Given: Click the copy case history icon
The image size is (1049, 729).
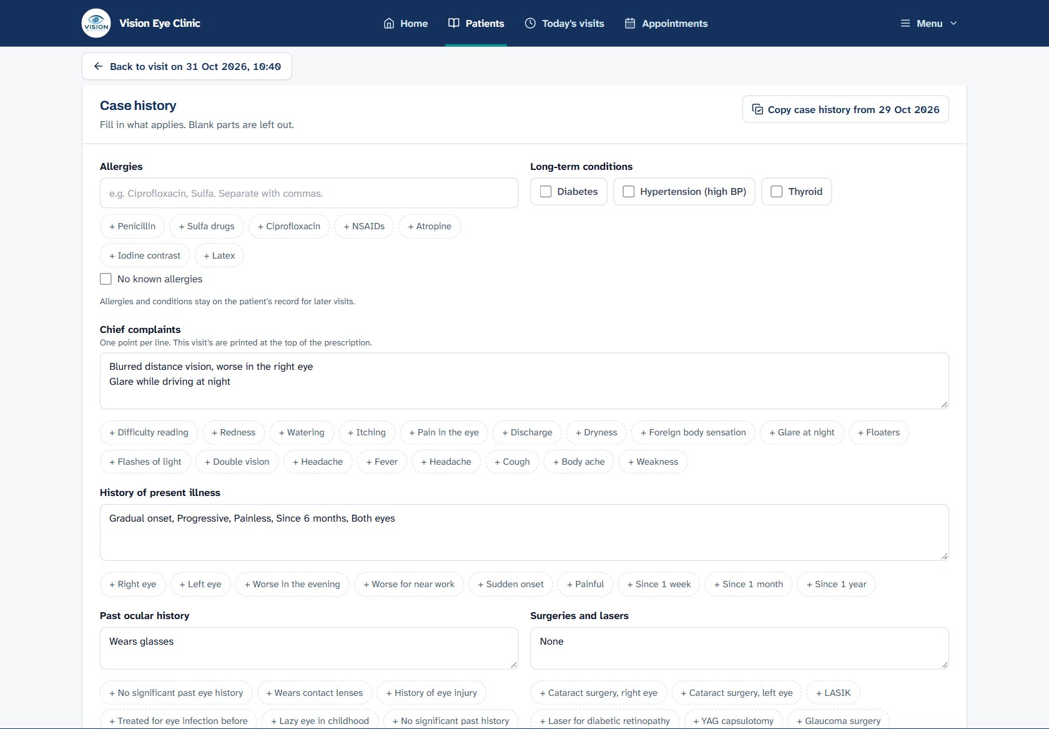Looking at the screenshot, I should (757, 109).
